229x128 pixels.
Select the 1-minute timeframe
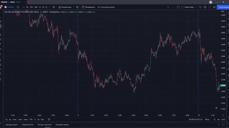click(x=24, y=7)
